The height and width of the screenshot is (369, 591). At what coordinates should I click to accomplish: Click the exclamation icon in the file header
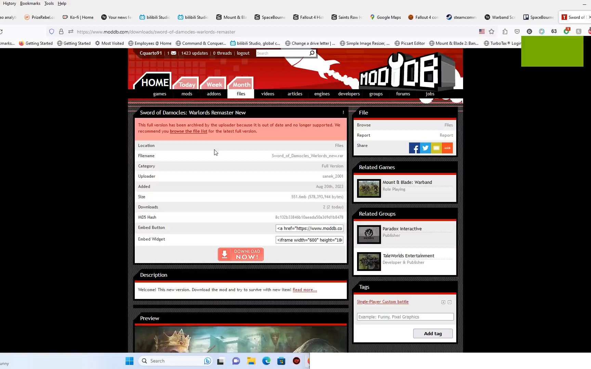pos(343,112)
